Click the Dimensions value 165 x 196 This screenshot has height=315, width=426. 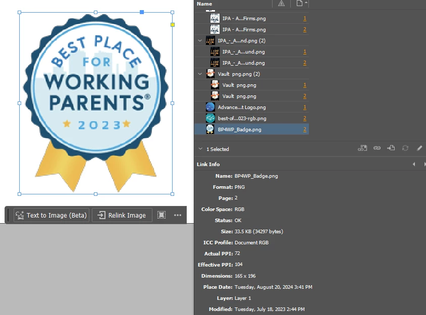(245, 276)
